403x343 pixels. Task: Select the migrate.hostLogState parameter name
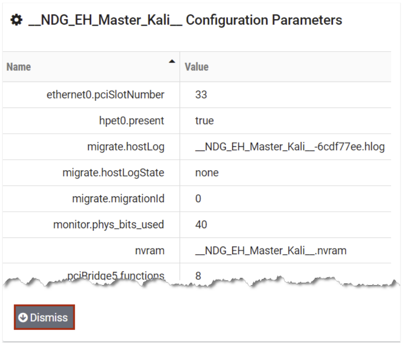[x=113, y=173]
